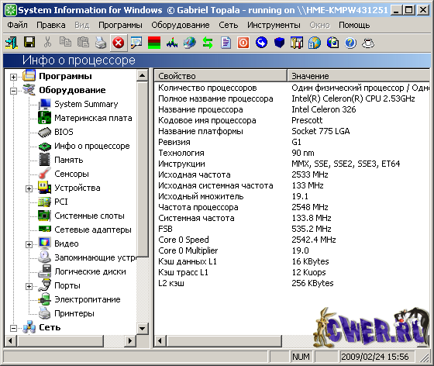The height and width of the screenshot is (366, 434).
Task: Open the Программы menu
Action: pos(120,25)
